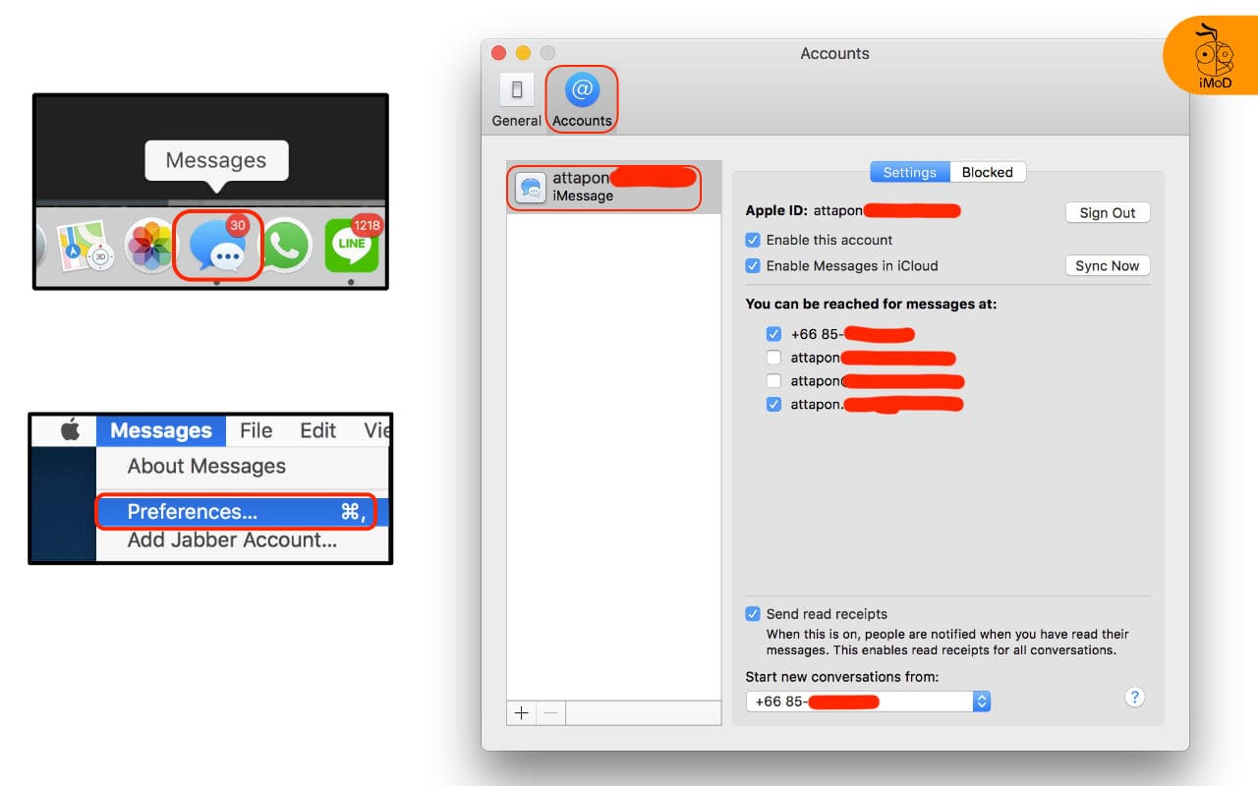Select the Accounts preferences icon
This screenshot has height=786, width=1258.
(581, 97)
